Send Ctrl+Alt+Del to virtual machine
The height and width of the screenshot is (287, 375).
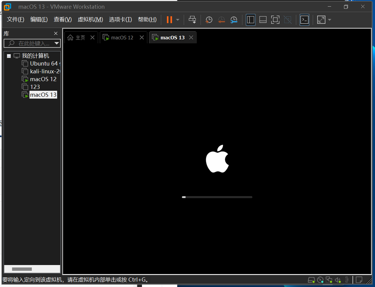192,19
